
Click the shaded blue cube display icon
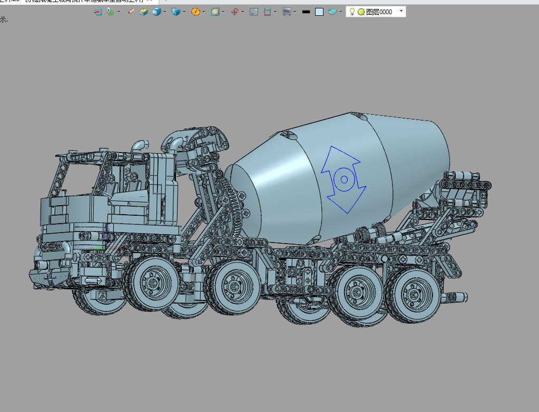click(156, 12)
